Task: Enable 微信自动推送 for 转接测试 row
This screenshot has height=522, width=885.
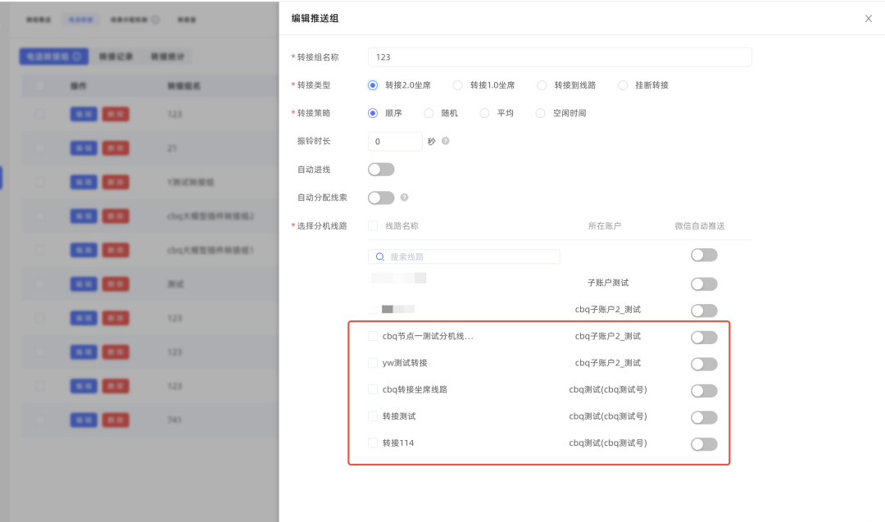Action: coord(704,417)
